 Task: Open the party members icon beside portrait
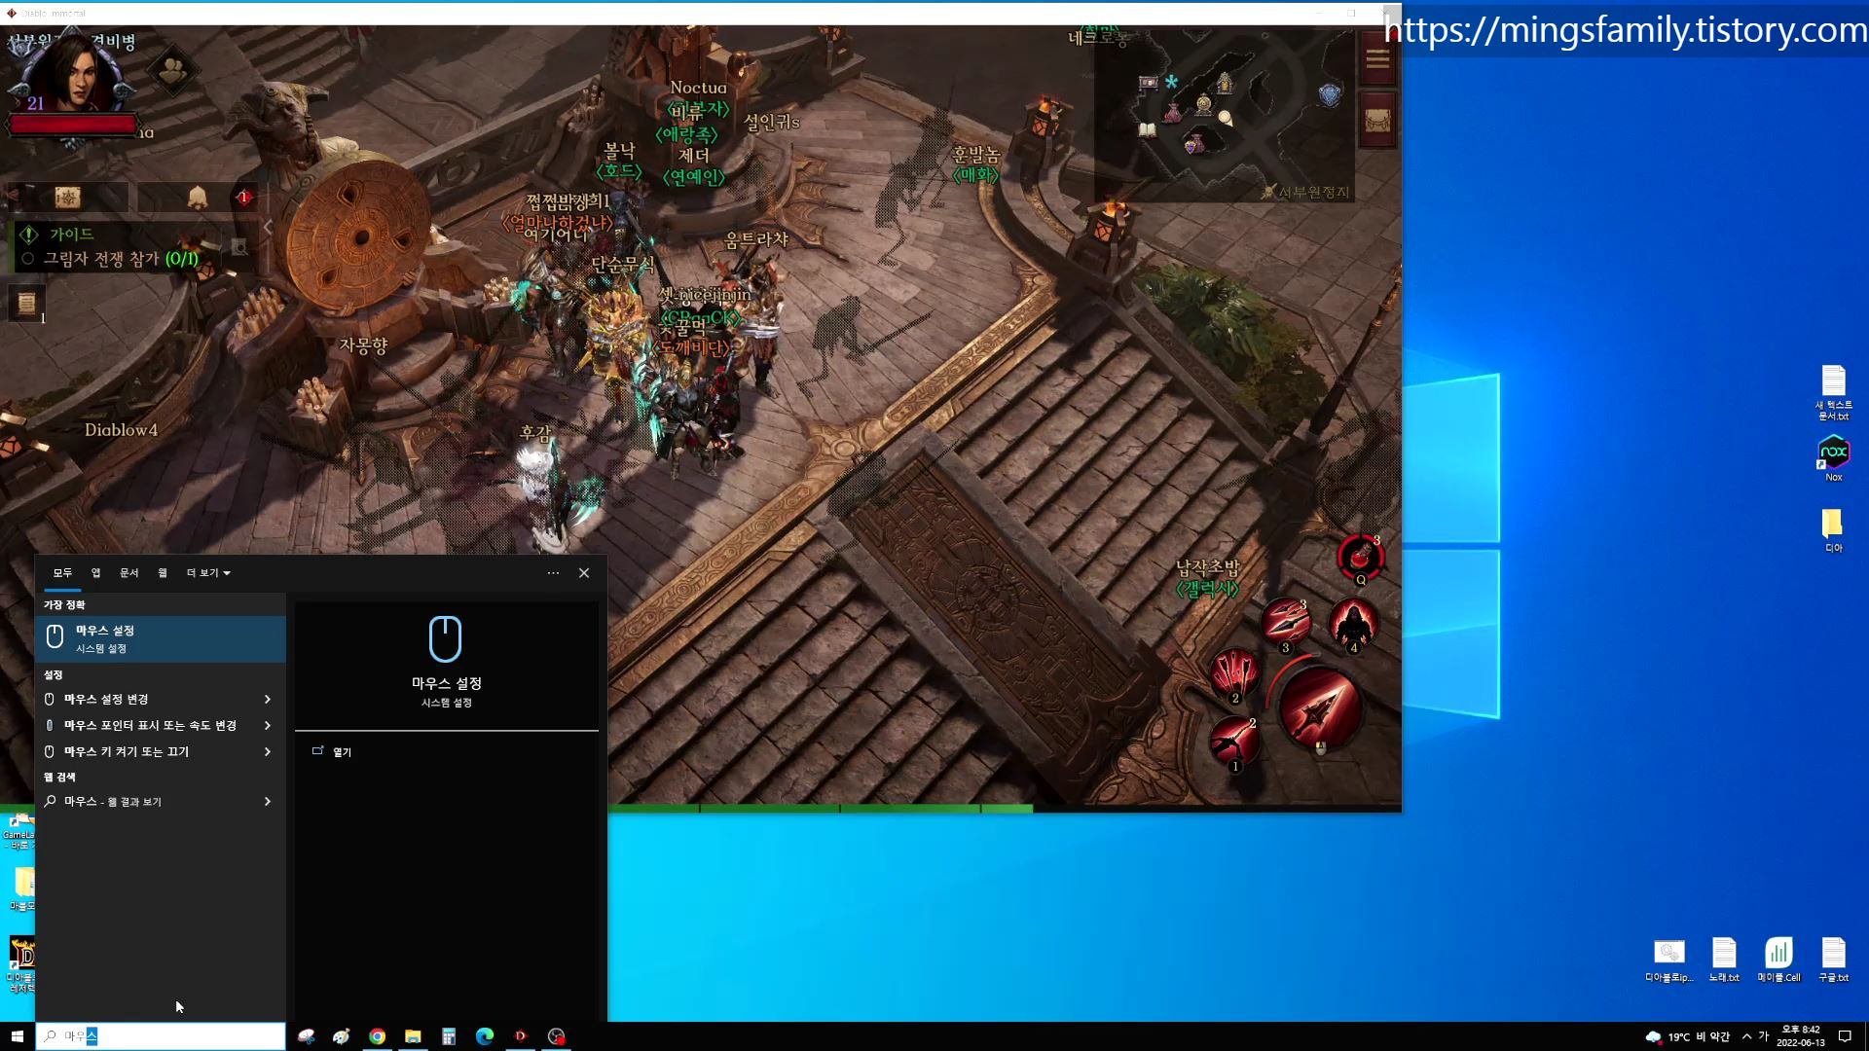tap(173, 71)
